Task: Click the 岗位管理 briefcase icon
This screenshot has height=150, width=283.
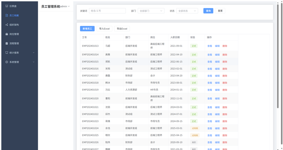Action: tap(7, 34)
